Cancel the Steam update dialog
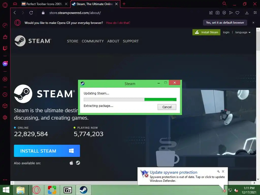The image size is (260, 195). point(167,107)
